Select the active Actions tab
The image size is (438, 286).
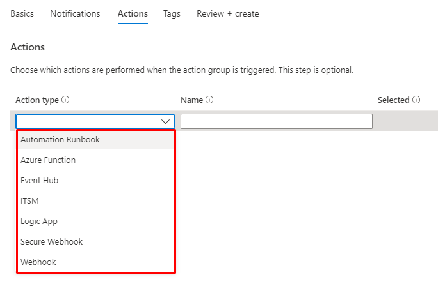click(x=133, y=13)
